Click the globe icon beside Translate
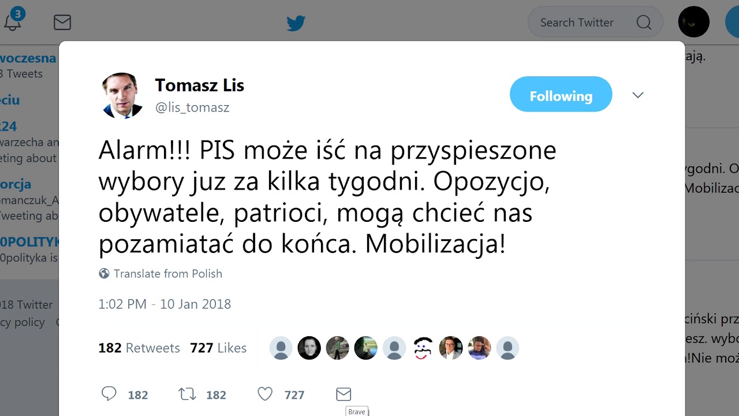The image size is (739, 416). click(x=104, y=274)
